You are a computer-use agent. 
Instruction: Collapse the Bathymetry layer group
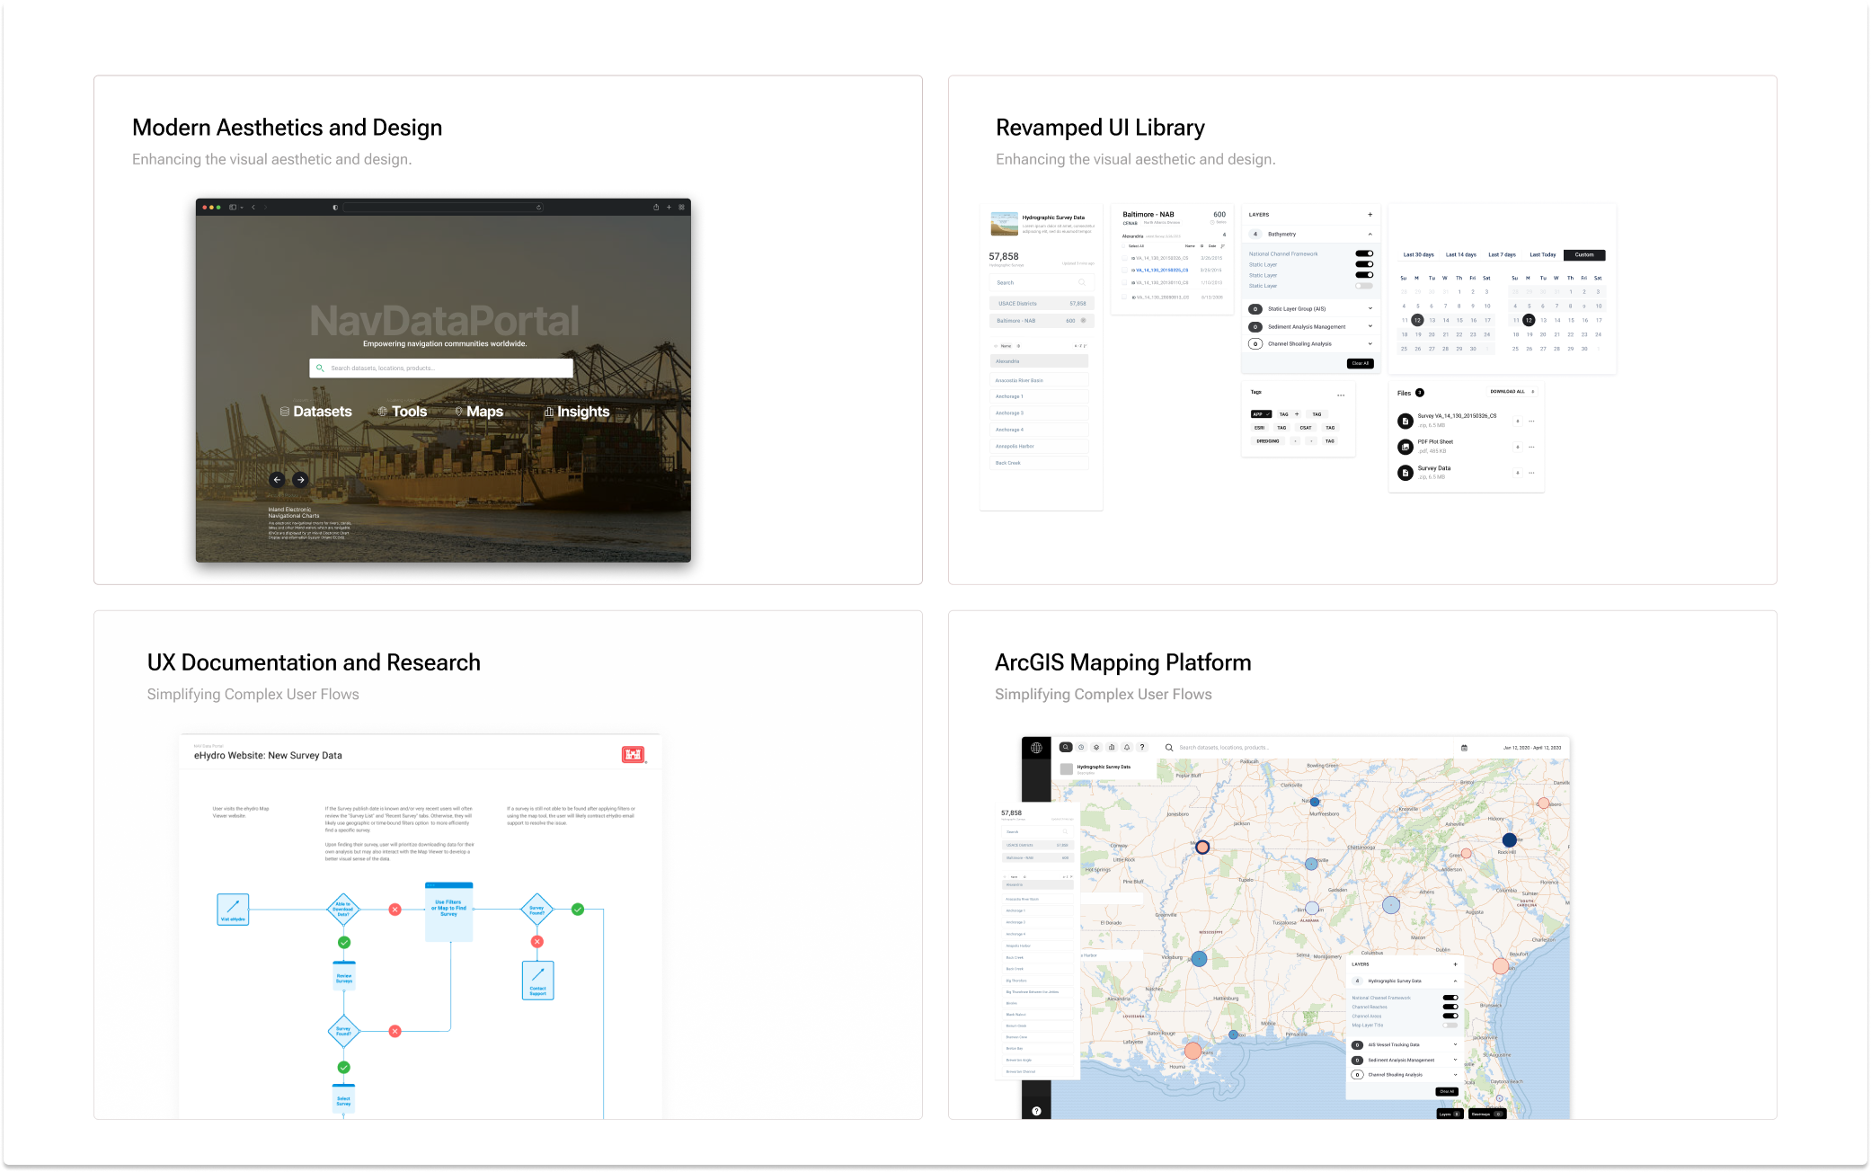(1370, 234)
